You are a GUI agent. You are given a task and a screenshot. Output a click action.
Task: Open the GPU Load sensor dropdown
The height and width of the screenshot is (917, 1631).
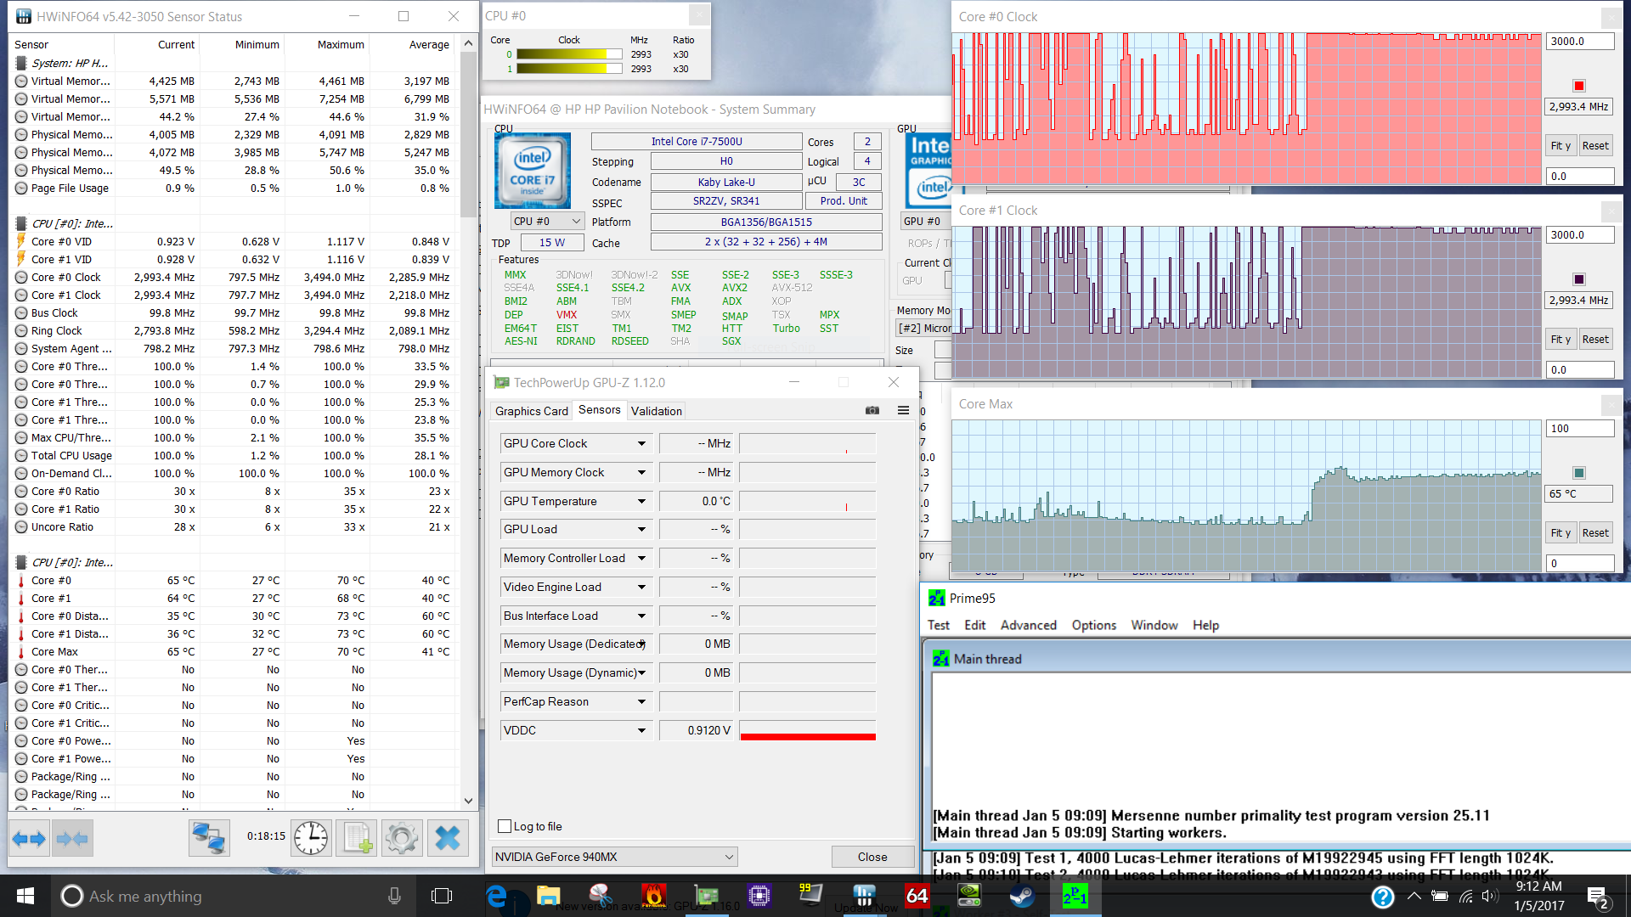pyautogui.click(x=641, y=529)
